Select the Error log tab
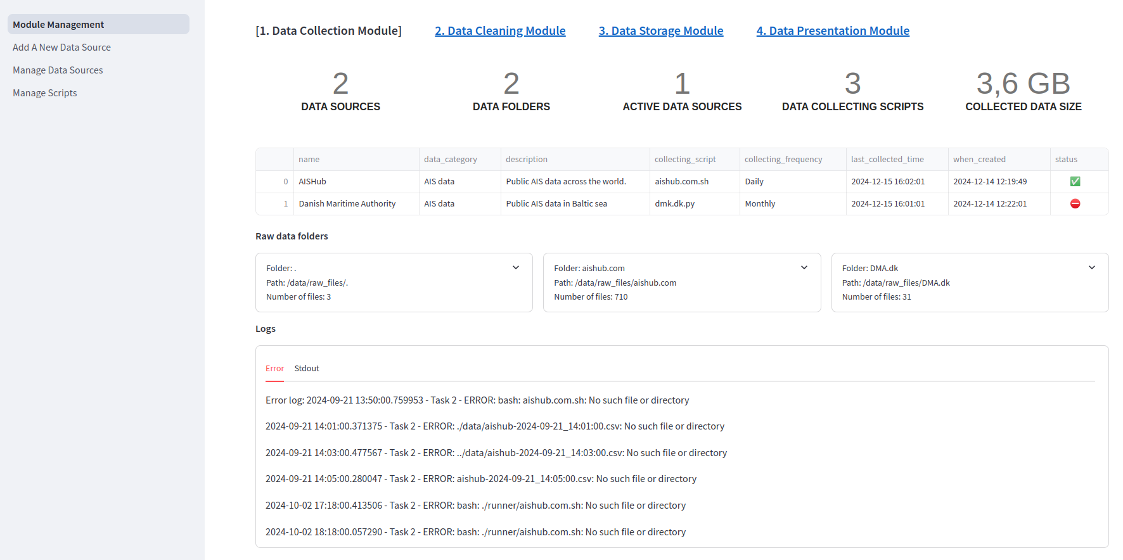Viewport: 1123px width, 560px height. [274, 369]
